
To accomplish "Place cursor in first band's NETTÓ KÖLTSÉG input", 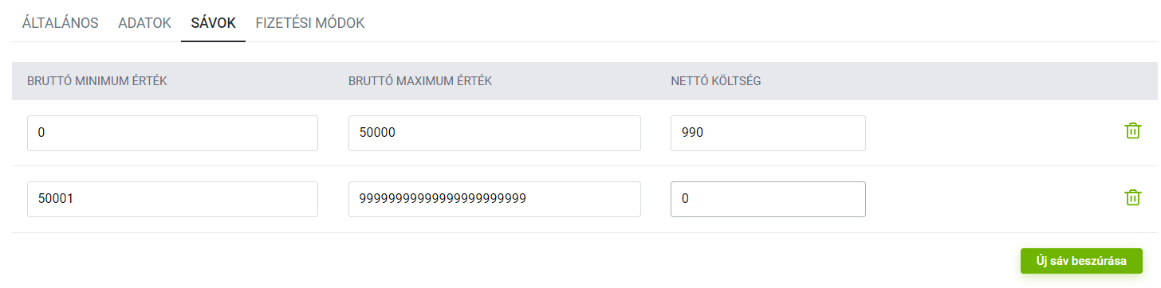I will [x=768, y=133].
